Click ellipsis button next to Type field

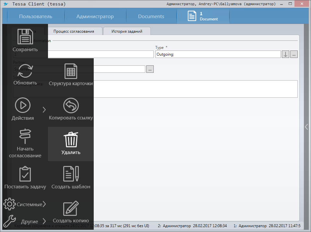(294, 54)
